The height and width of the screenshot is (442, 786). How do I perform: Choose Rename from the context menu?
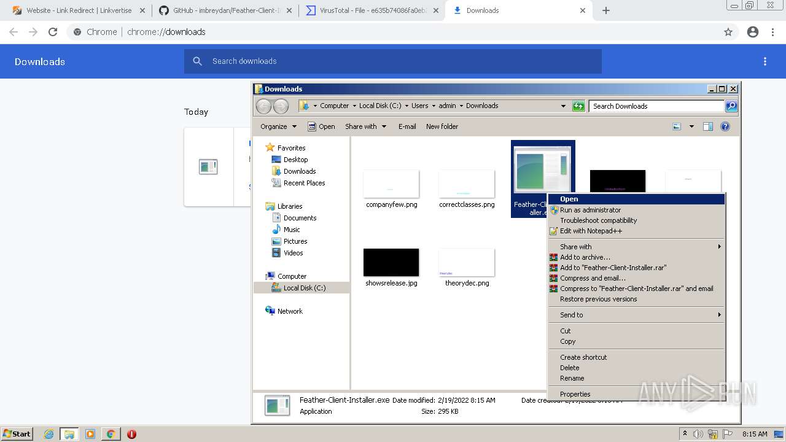click(636, 378)
